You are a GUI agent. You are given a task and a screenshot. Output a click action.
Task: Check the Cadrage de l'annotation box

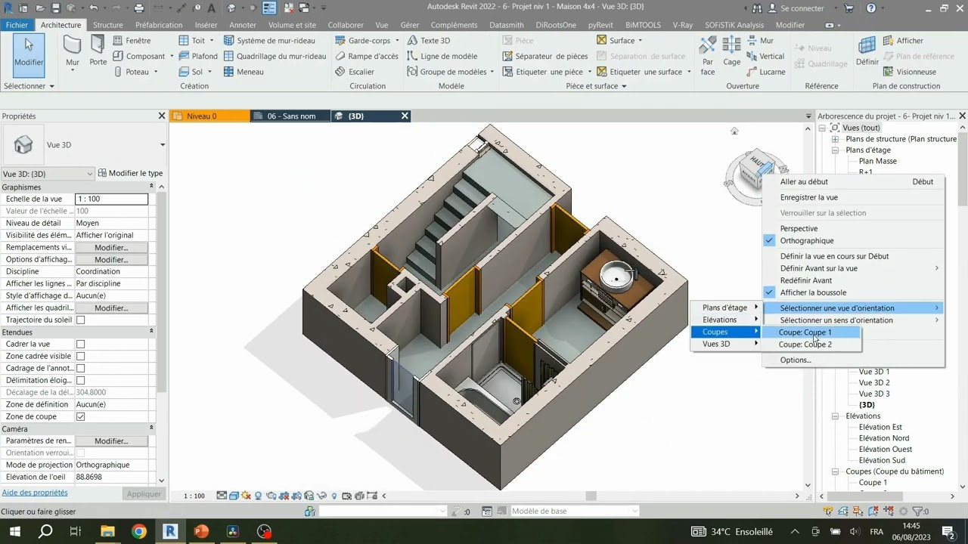(80, 368)
